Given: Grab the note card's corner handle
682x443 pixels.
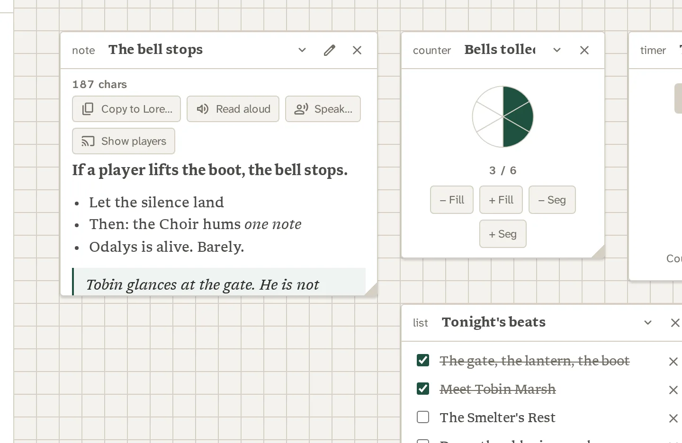Looking at the screenshot, I should [x=371, y=290].
